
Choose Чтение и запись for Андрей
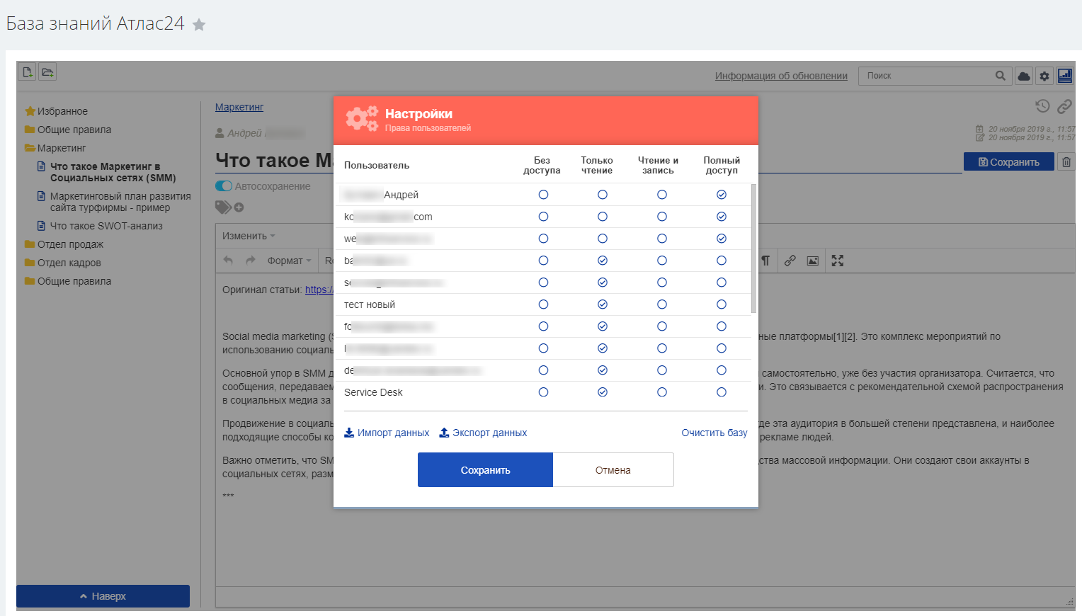pos(661,195)
